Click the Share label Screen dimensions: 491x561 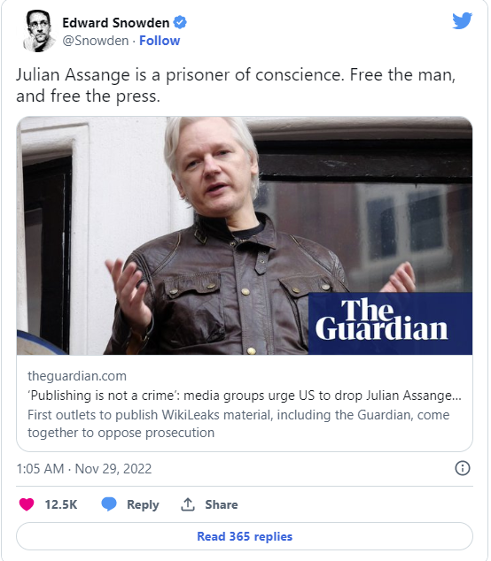[222, 504]
